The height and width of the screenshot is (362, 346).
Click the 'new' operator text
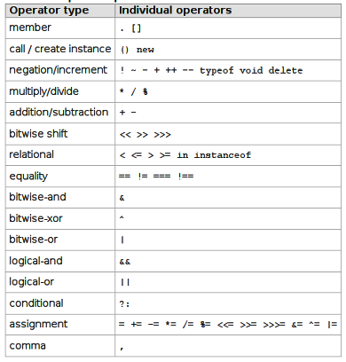pos(145,50)
